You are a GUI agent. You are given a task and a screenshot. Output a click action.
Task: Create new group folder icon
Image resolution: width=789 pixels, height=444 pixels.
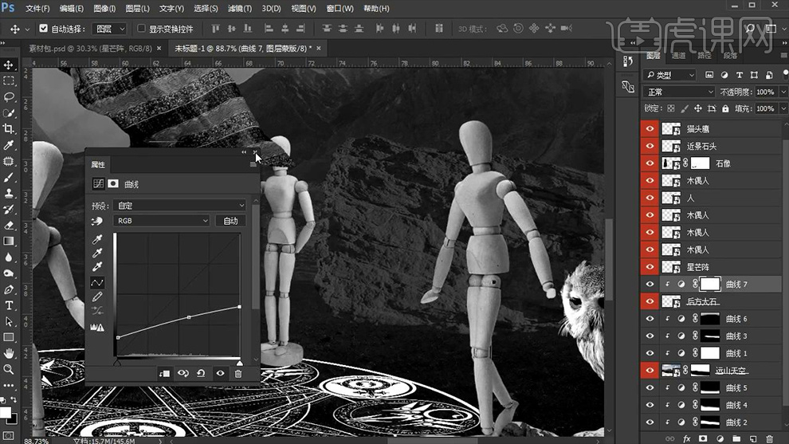click(736, 438)
